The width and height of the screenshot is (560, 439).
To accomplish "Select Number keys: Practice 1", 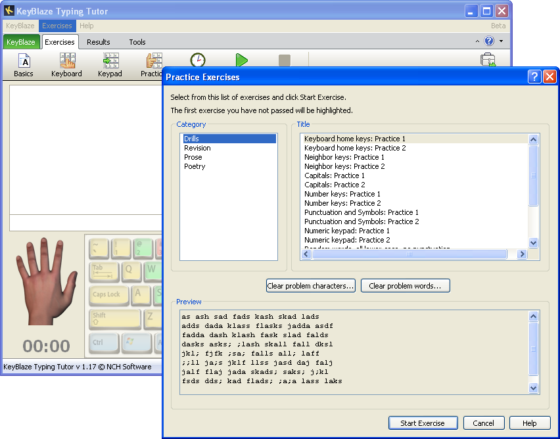I will (x=415, y=194).
